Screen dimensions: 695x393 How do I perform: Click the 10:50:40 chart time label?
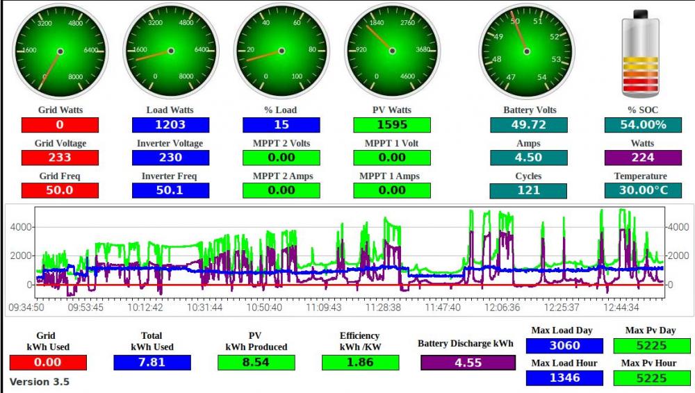tap(263, 307)
